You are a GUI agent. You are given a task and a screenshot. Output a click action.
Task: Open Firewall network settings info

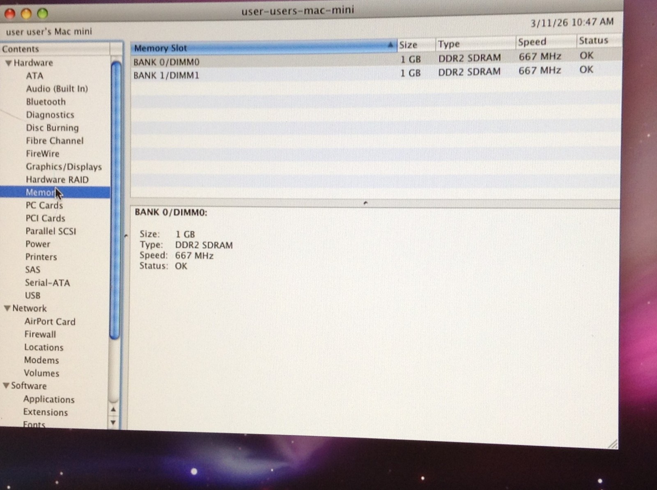(40, 334)
